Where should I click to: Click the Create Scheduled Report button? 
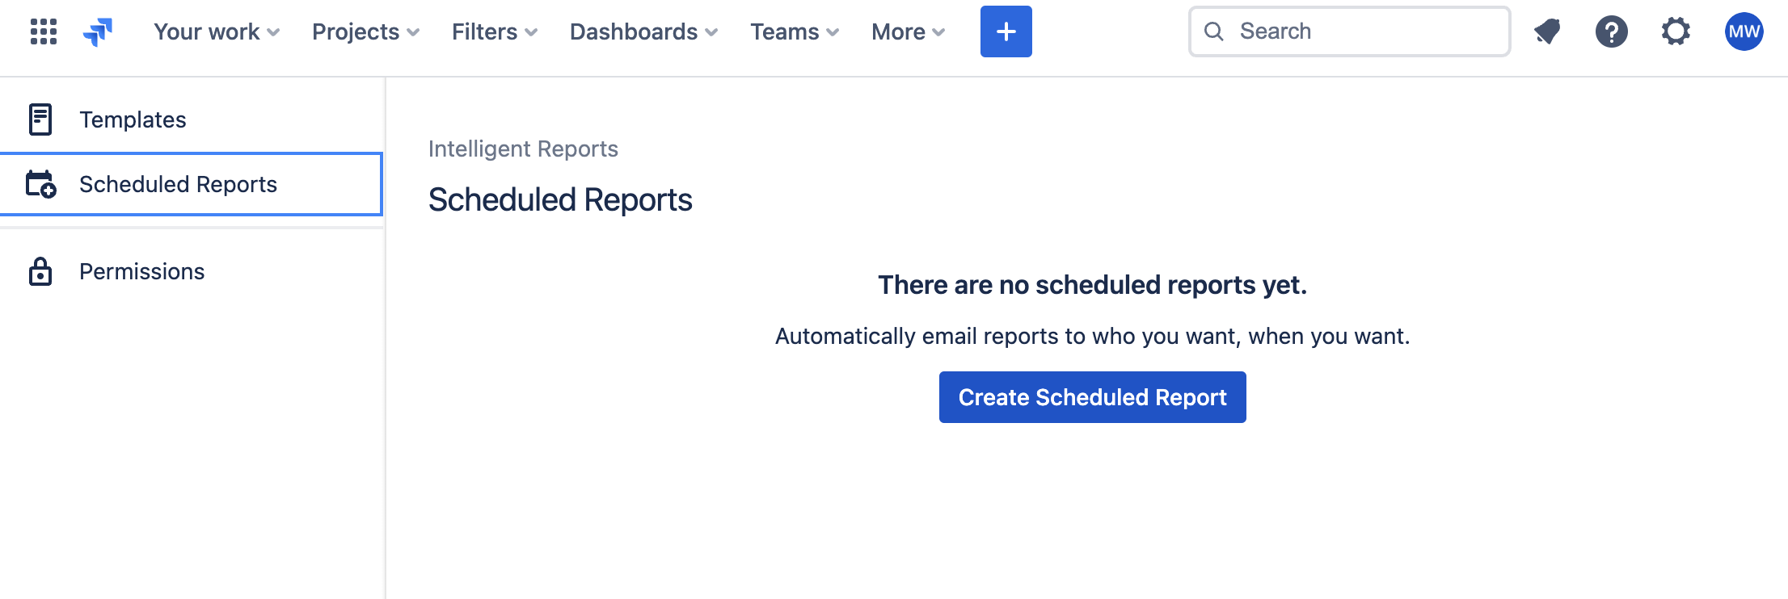pos(1092,396)
